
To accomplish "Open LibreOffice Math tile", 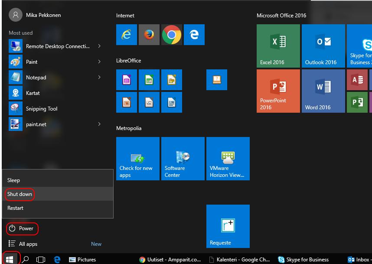I will (149, 102).
